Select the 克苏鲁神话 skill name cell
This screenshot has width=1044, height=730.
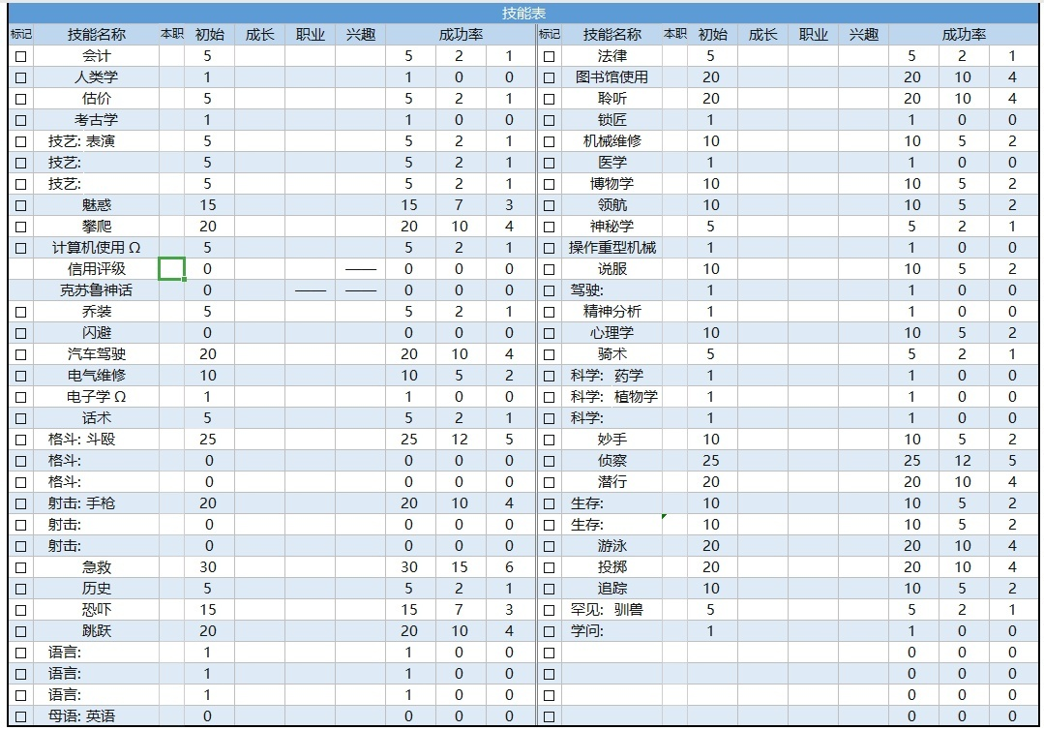pyautogui.click(x=97, y=290)
